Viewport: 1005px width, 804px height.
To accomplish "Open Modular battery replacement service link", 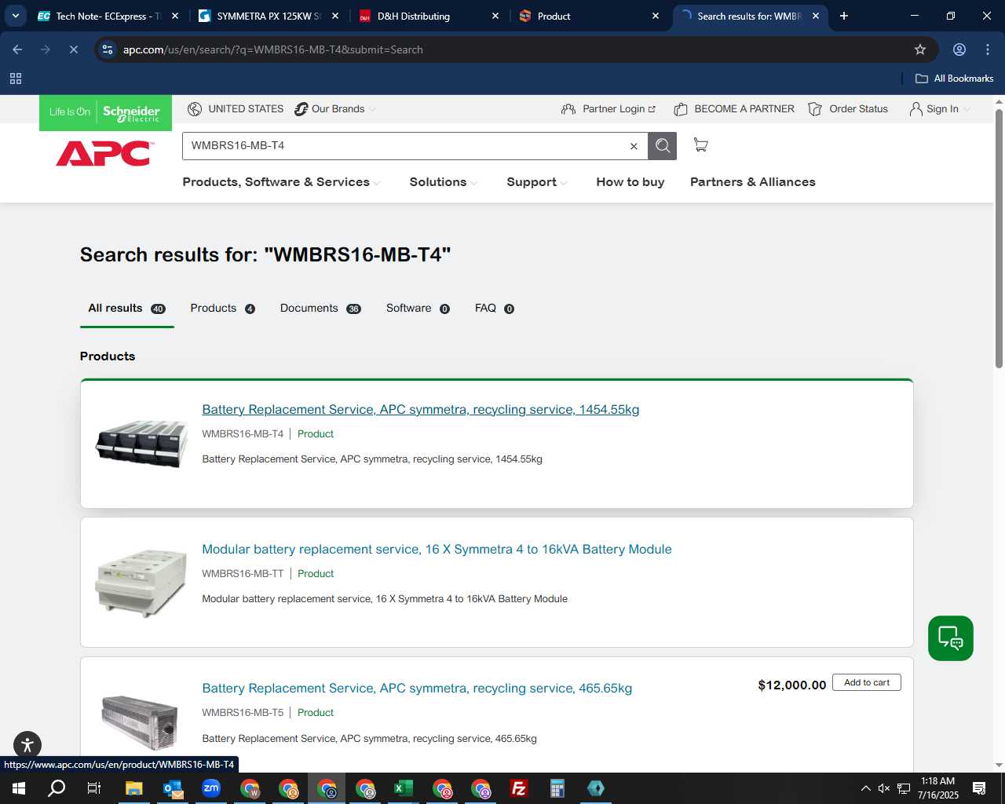I will pos(437,550).
